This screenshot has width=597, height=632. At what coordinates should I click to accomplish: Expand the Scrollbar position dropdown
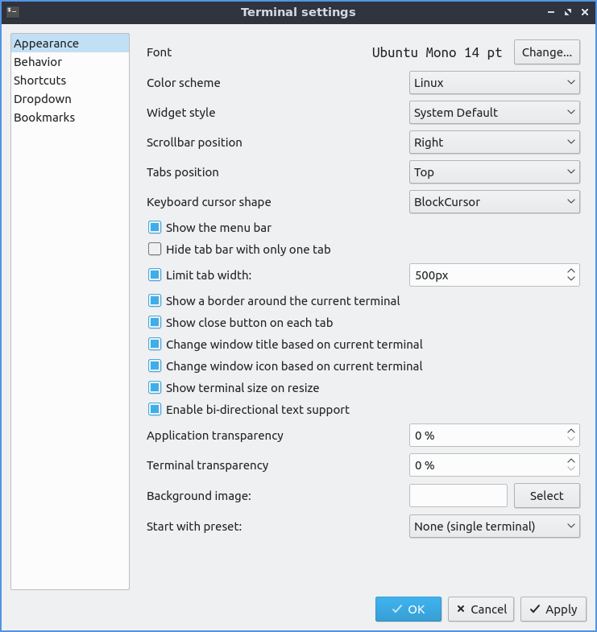[494, 143]
